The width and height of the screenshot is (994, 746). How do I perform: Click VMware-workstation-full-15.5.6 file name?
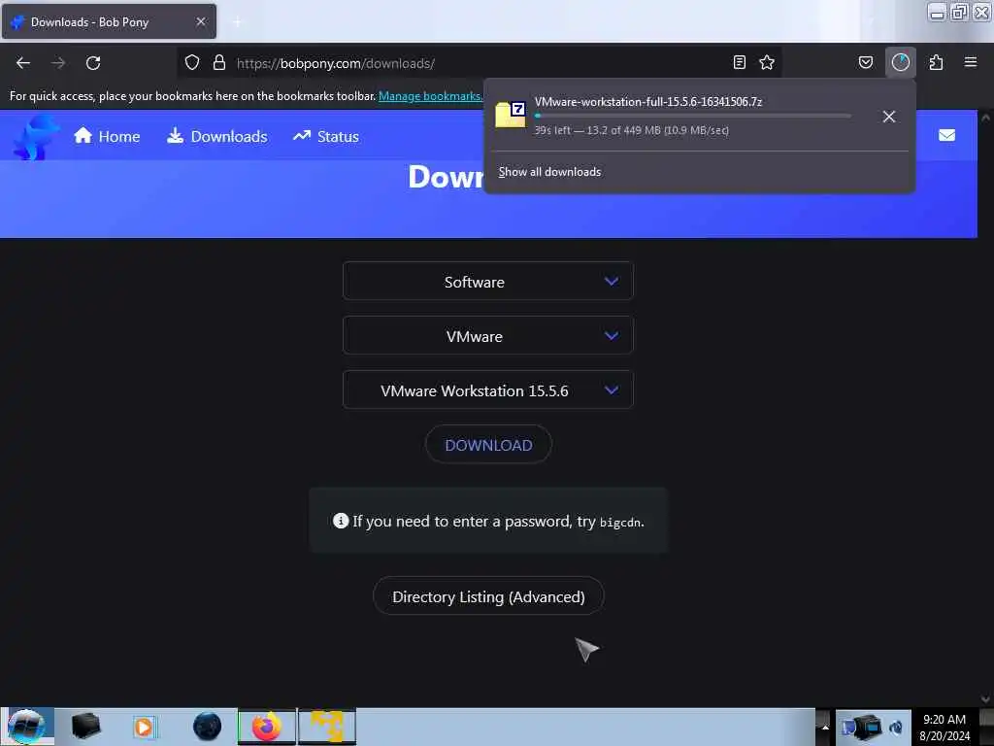click(x=647, y=101)
